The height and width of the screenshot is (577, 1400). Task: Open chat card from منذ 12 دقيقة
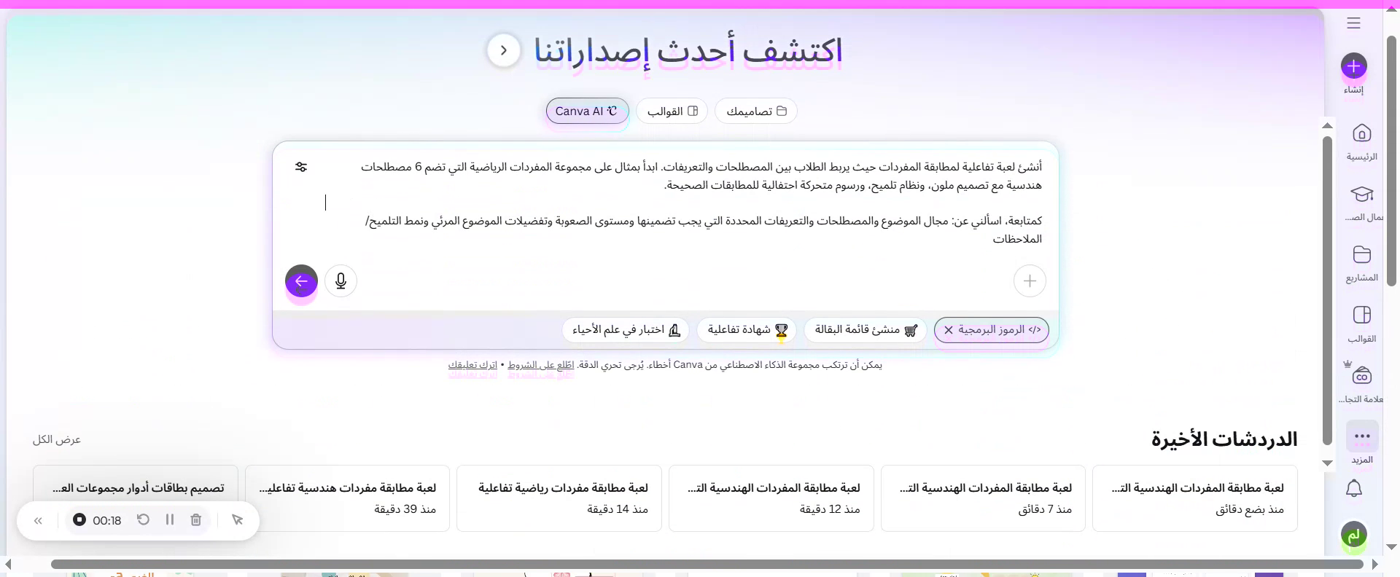click(771, 498)
